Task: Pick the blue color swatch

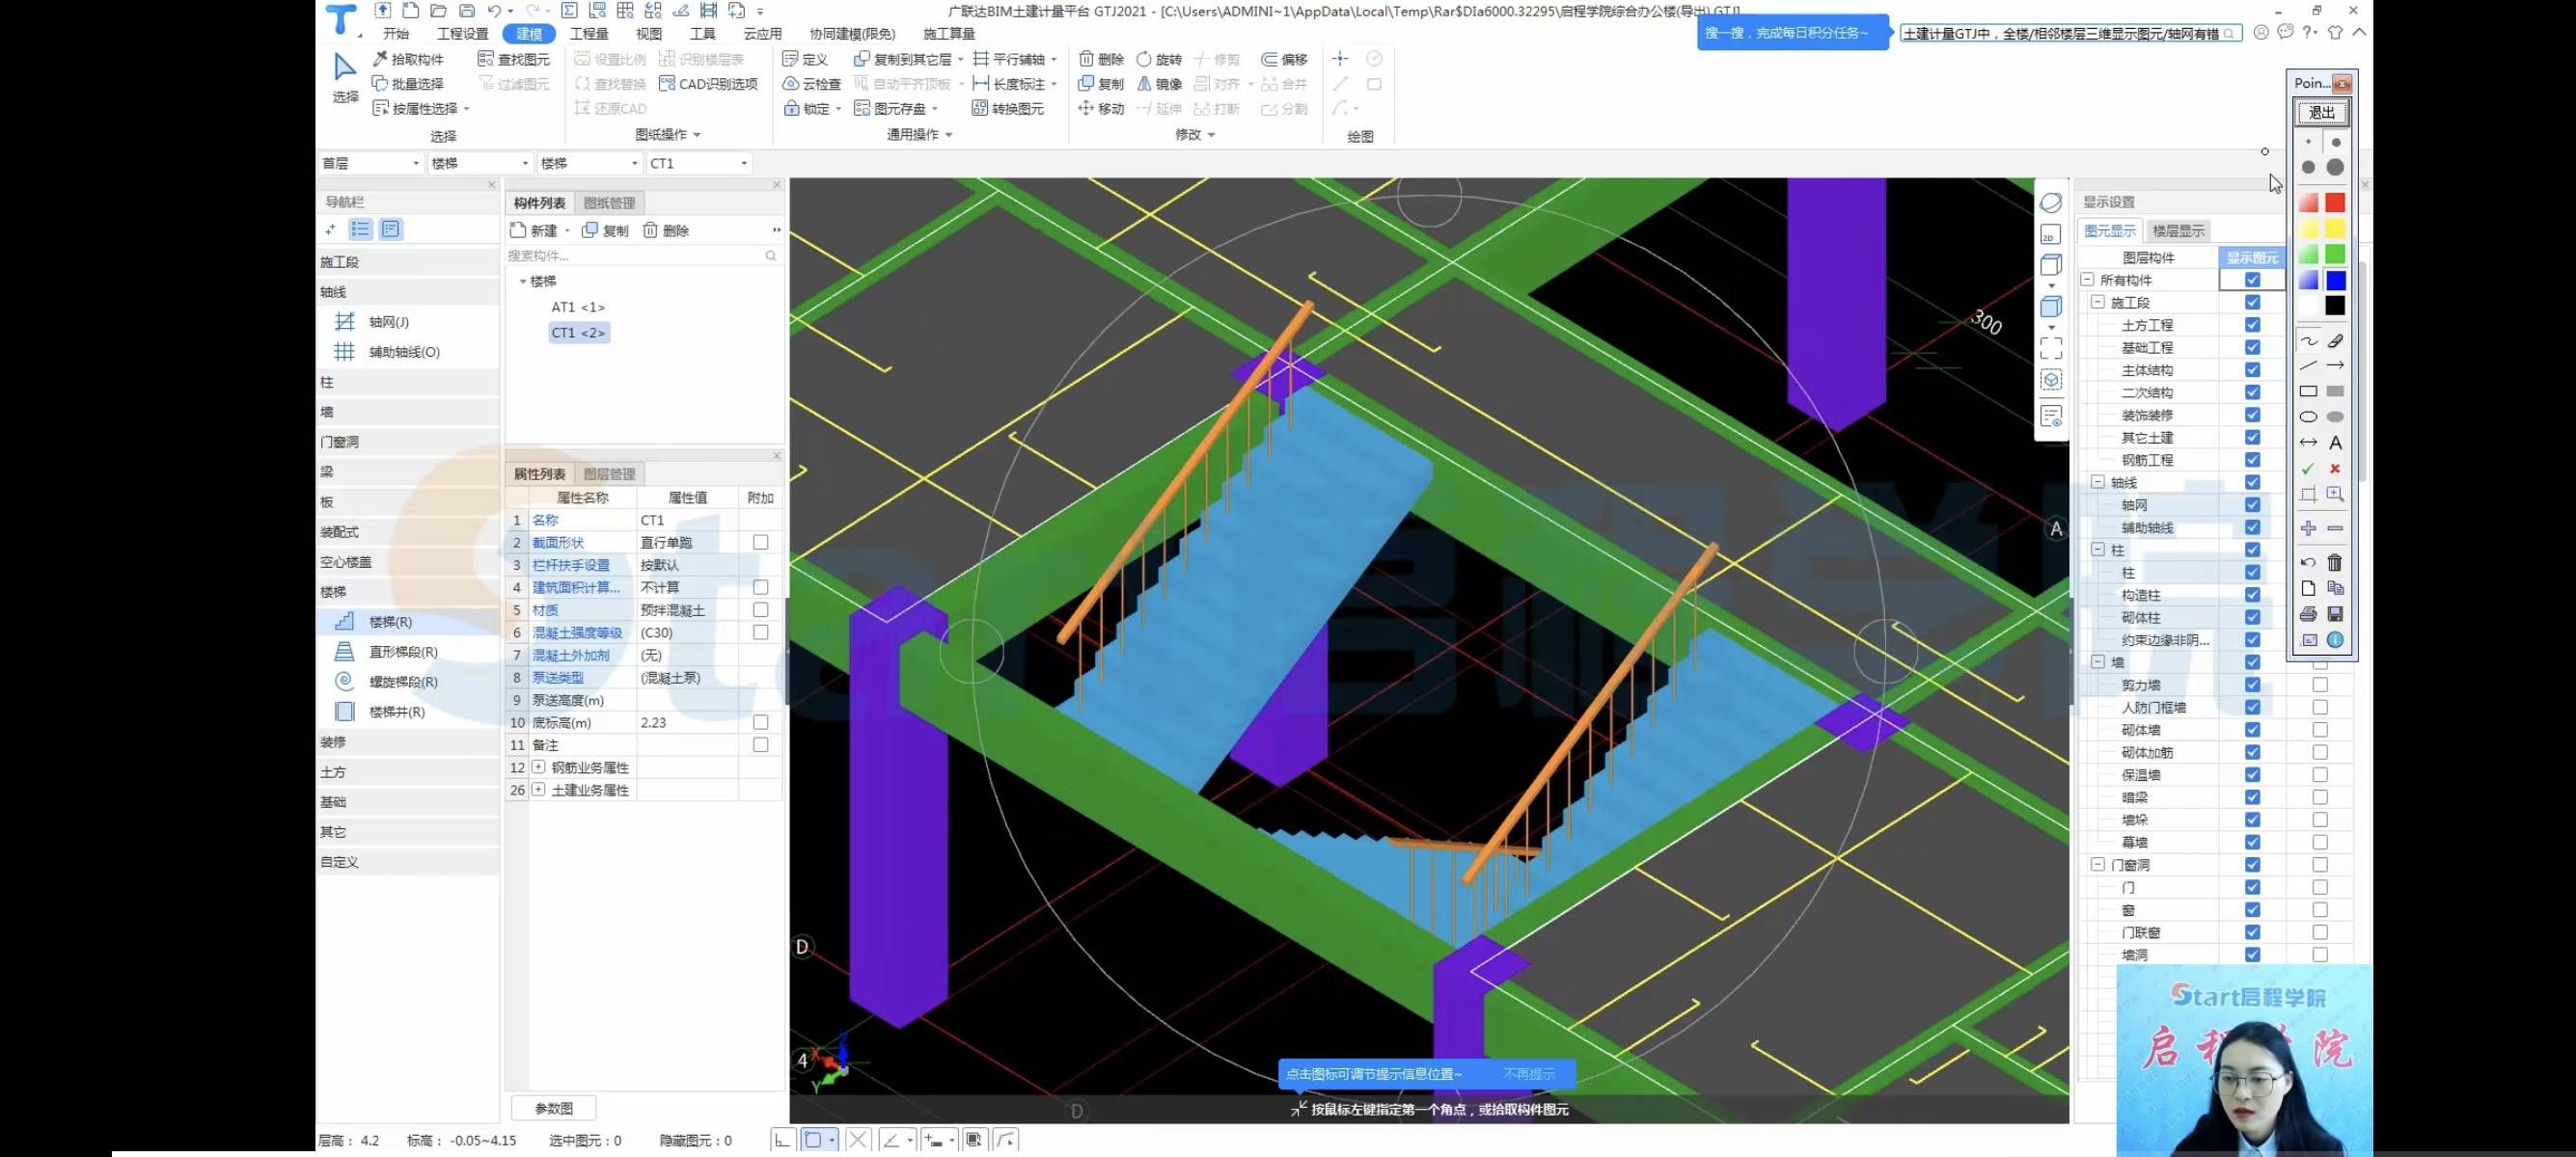Action: (2335, 280)
